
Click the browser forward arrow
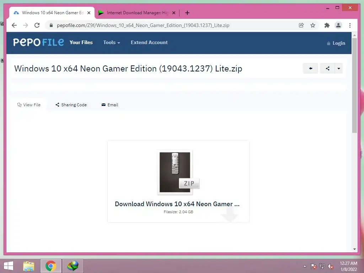[26, 25]
